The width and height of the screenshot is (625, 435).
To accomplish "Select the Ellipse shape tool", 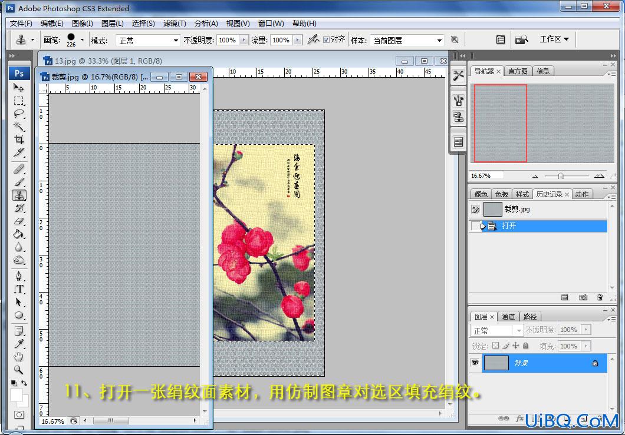I will pos(19,315).
